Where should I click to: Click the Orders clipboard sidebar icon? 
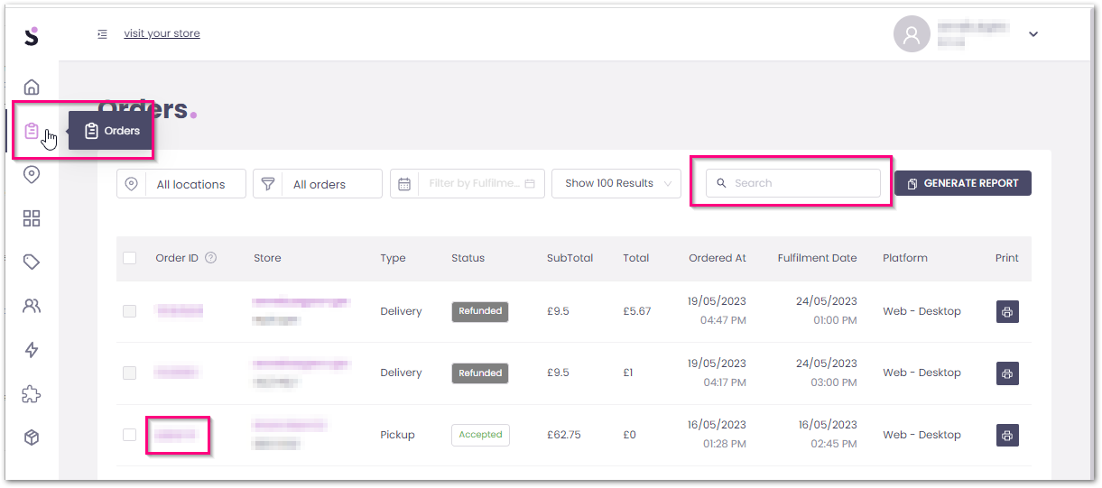(x=32, y=132)
